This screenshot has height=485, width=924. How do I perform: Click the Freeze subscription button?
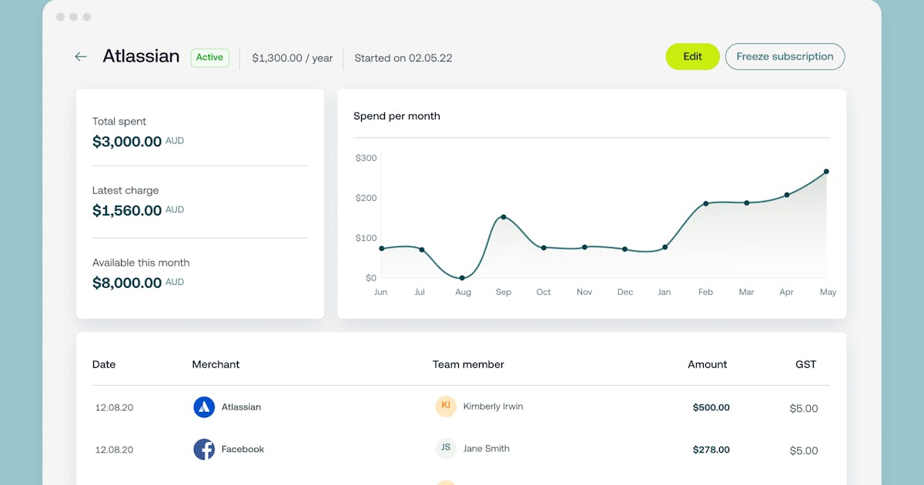pos(785,56)
